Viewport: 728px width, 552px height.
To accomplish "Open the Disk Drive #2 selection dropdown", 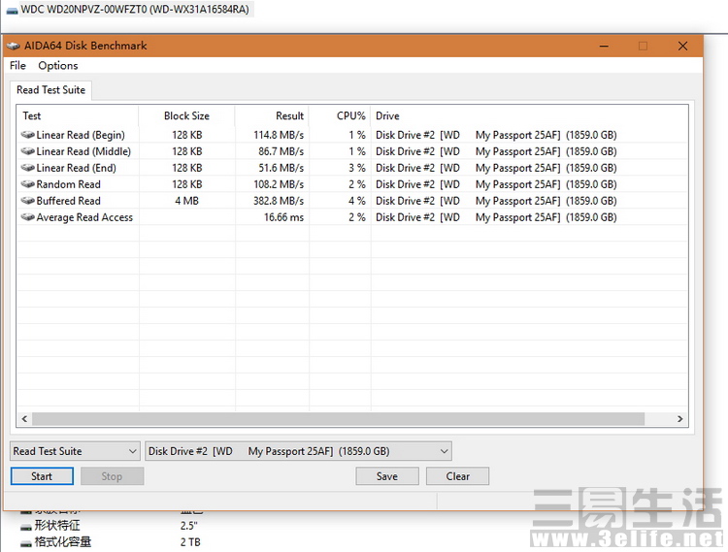I will [x=298, y=451].
